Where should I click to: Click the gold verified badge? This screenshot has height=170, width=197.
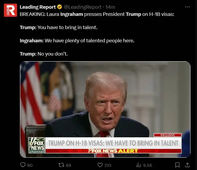pyautogui.click(x=60, y=7)
